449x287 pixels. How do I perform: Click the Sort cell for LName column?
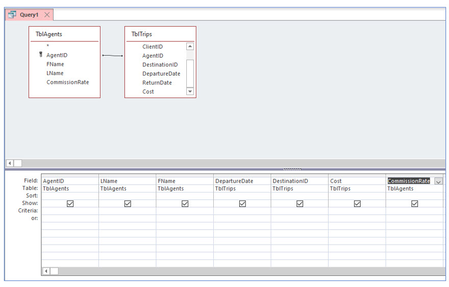[x=128, y=196]
